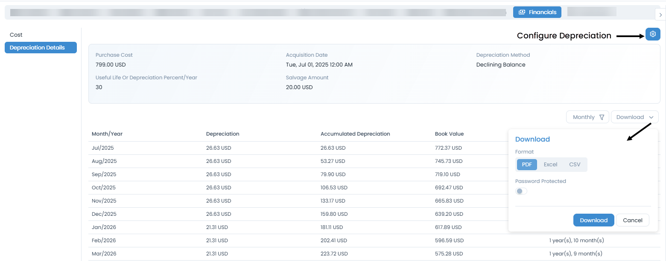This screenshot has height=261, width=666.
Task: Click the Book Value column header
Action: (449, 133)
